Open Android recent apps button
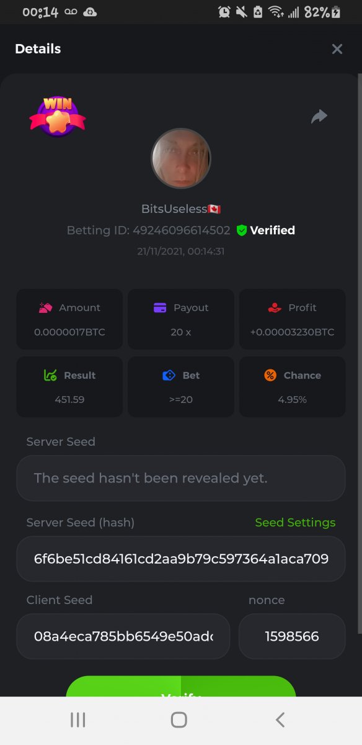 coord(78,720)
